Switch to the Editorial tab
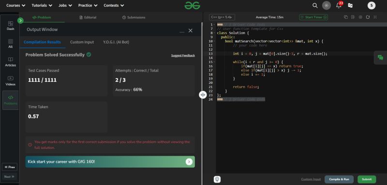 point(88,17)
